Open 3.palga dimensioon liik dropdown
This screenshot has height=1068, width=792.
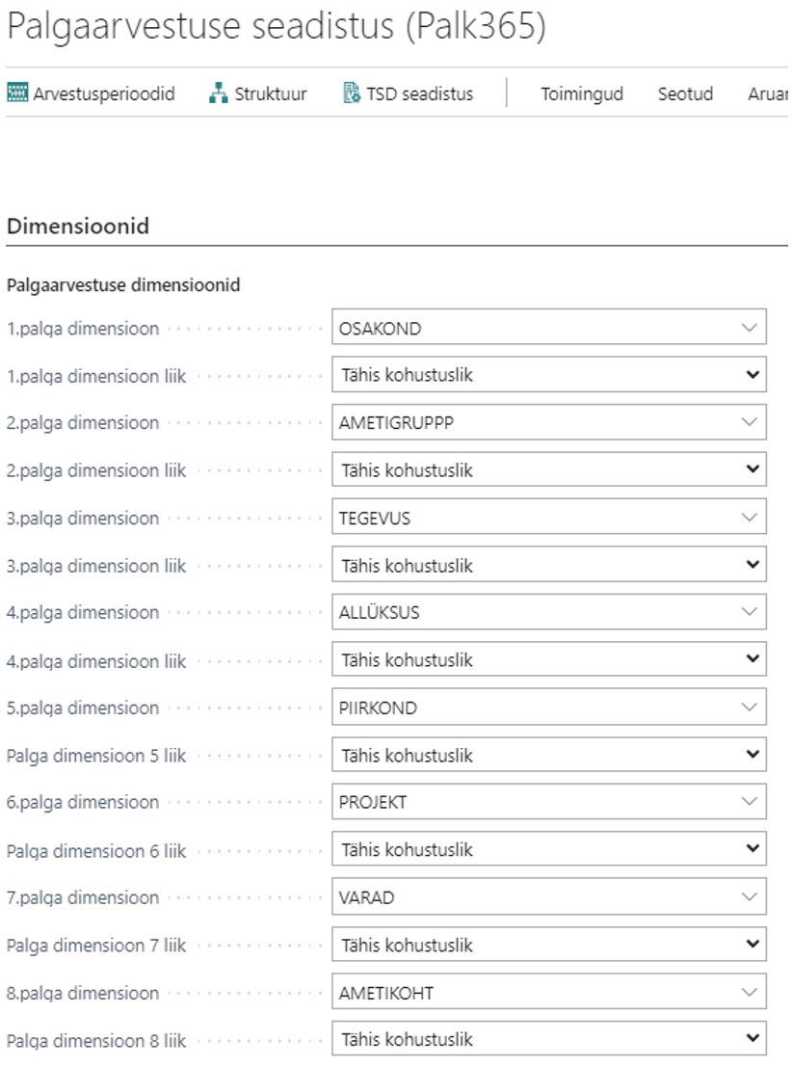coord(549,565)
